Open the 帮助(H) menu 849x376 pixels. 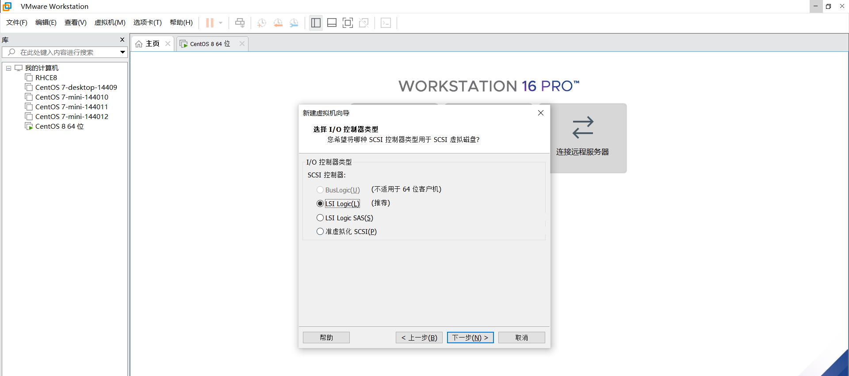(x=181, y=23)
